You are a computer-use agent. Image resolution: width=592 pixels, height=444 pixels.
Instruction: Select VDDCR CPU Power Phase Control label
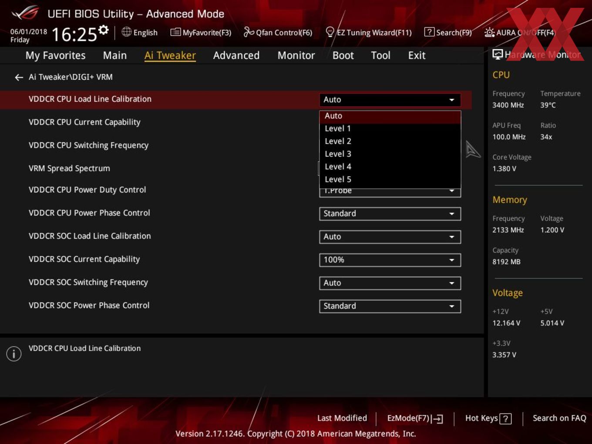[89, 213]
